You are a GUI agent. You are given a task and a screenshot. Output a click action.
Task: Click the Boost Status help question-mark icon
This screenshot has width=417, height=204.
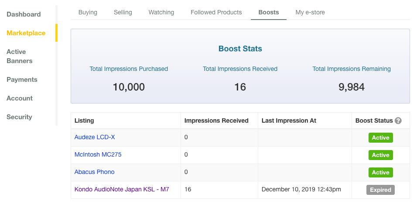(x=398, y=120)
